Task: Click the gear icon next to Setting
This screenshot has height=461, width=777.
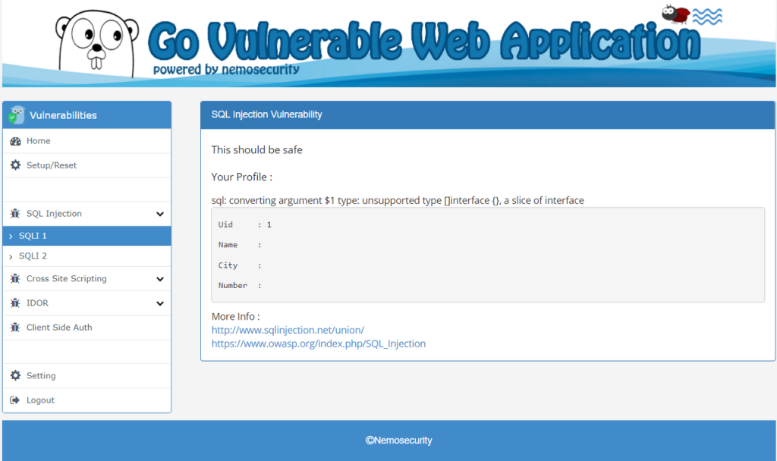Action: pyautogui.click(x=15, y=375)
